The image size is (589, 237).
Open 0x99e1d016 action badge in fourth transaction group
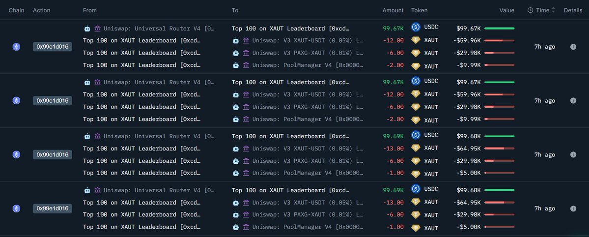(x=52, y=208)
